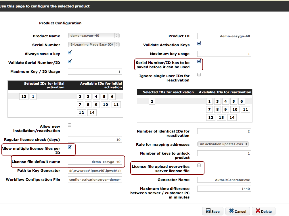Click Maximum Key / ID Usage field
This screenshot has width=289, height=216.
click(x=95, y=72)
